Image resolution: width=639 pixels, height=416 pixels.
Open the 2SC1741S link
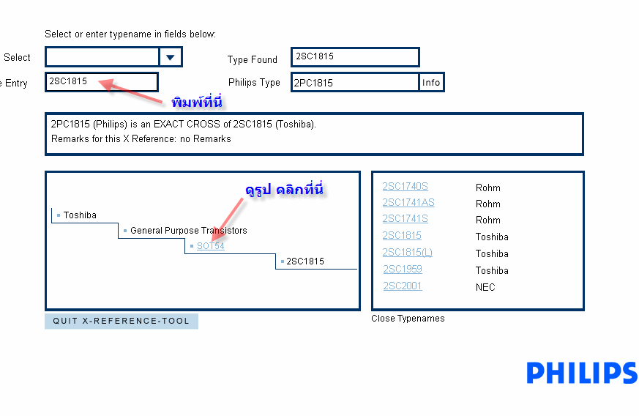click(x=405, y=219)
